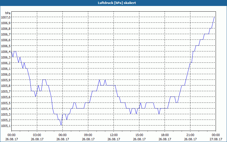Click the 1006,4 y-axis label
Screen dimensions: 227x142
[6, 52]
